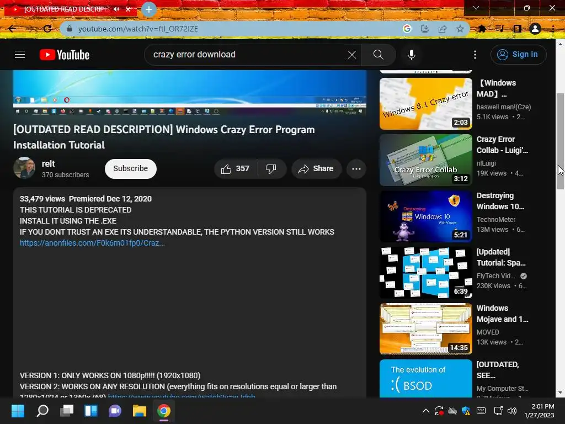
Task: Toggle the browser side panel
Action: tap(517, 29)
